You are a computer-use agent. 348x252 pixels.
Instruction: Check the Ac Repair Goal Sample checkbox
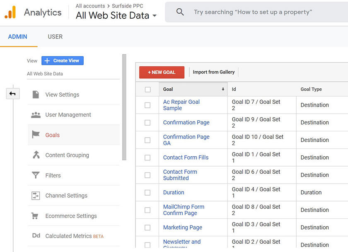pyautogui.click(x=147, y=105)
